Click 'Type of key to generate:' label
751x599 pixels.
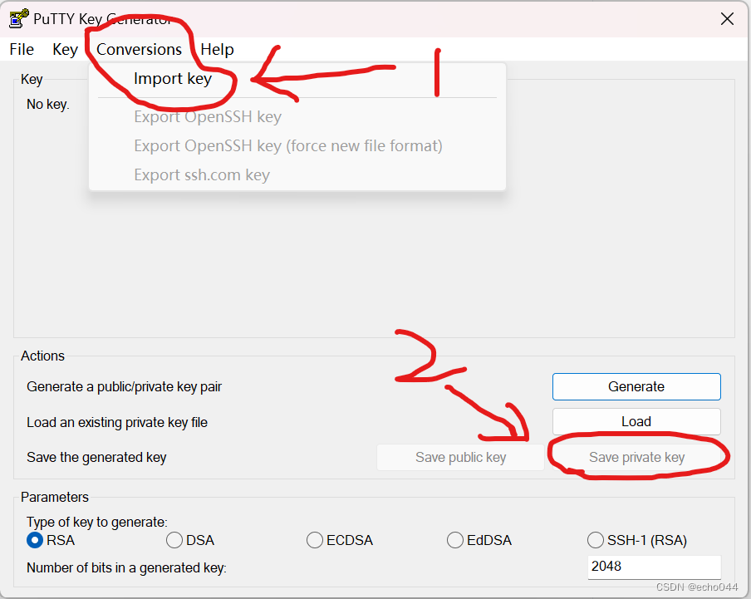pos(96,523)
